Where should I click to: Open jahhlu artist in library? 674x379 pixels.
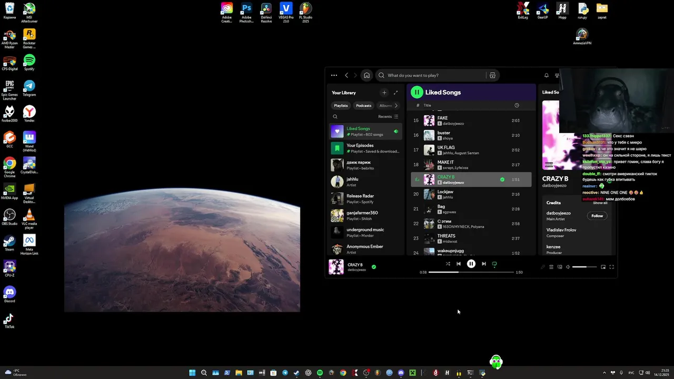tap(366, 182)
